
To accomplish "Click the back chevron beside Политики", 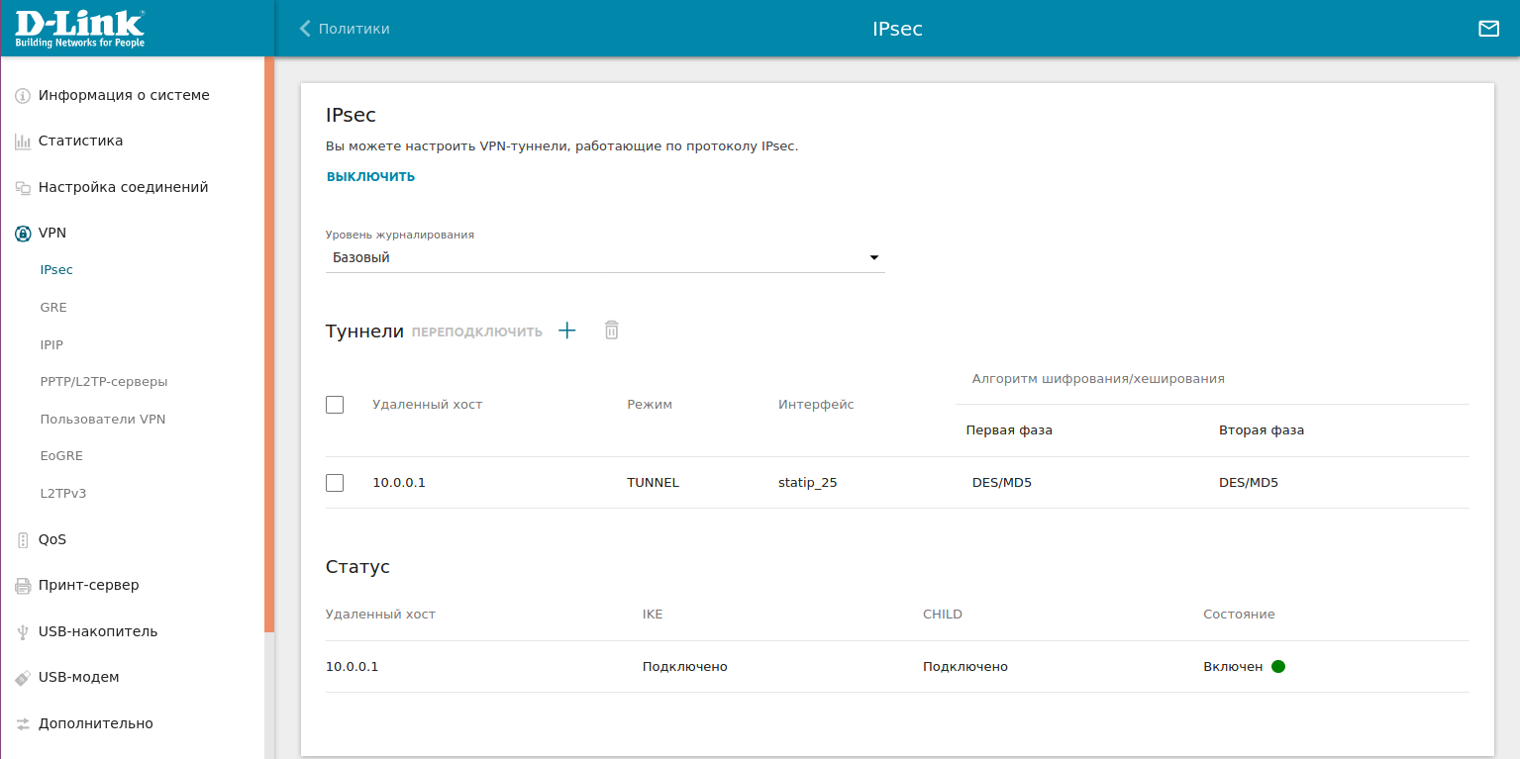I will pos(305,29).
